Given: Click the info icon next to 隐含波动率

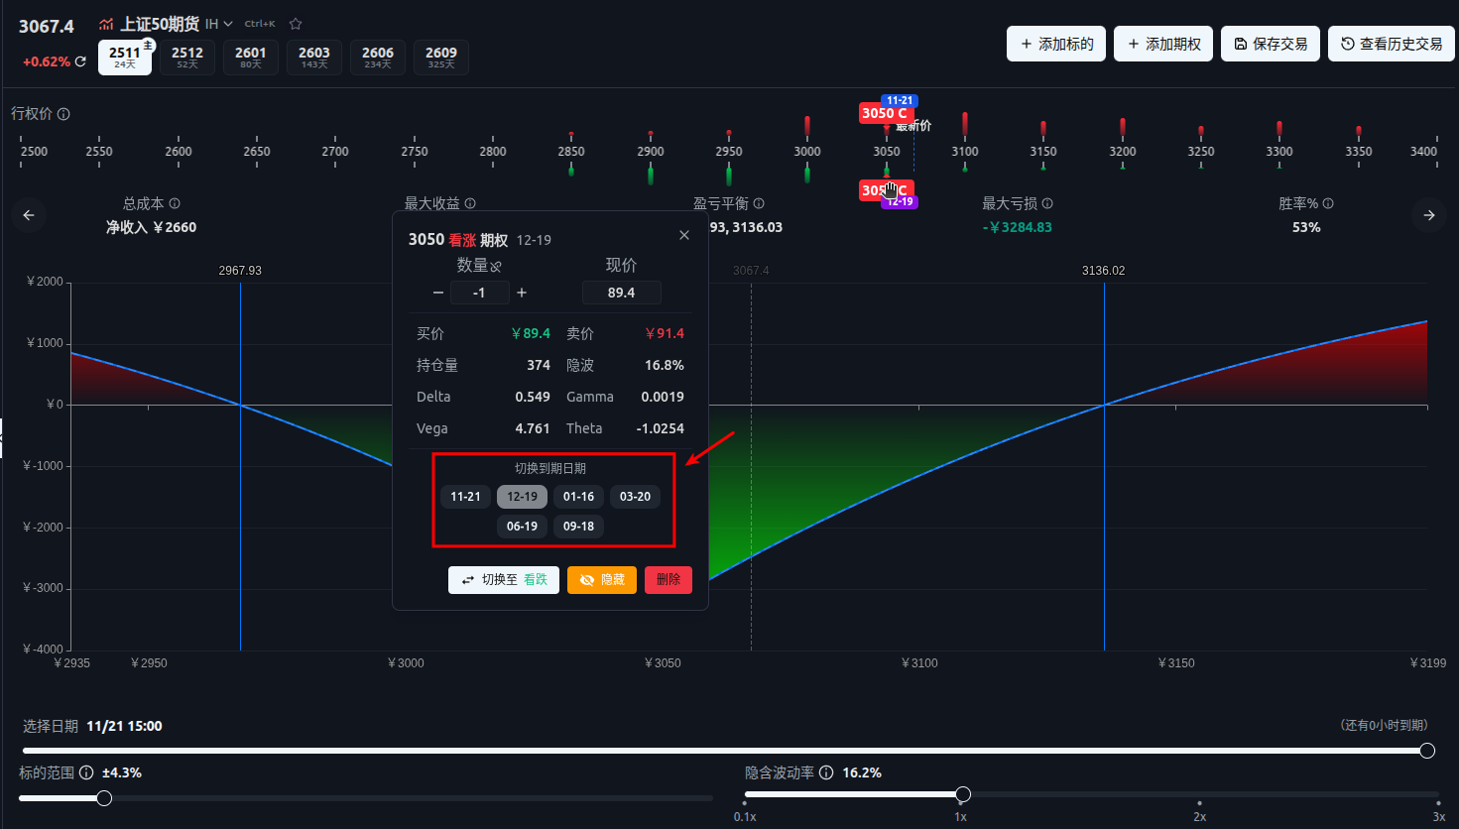Looking at the screenshot, I should (826, 772).
